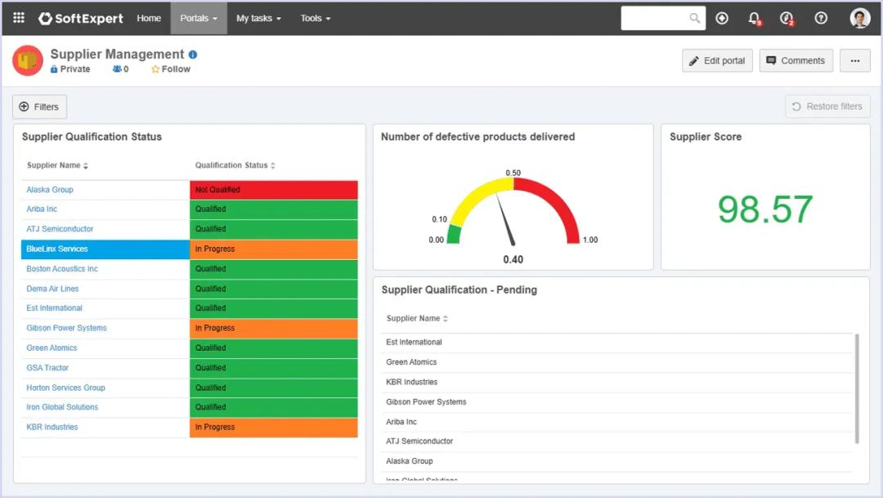Open the more options ellipsis button

tap(854, 61)
